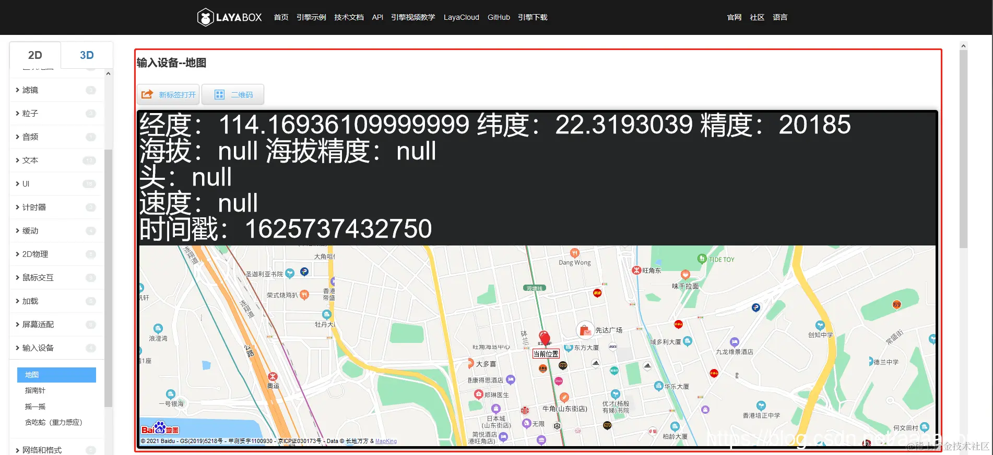Click the 先达广场 shopping icon on the map
993x455 pixels.
pos(585,330)
